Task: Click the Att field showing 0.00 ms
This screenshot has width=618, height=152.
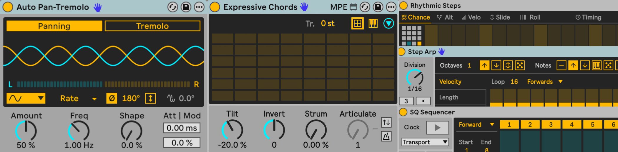Action: tap(182, 128)
